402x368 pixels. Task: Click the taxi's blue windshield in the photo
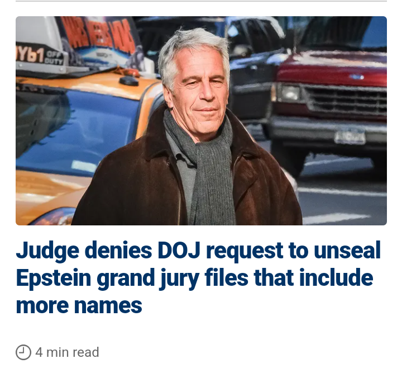[x=77, y=129]
